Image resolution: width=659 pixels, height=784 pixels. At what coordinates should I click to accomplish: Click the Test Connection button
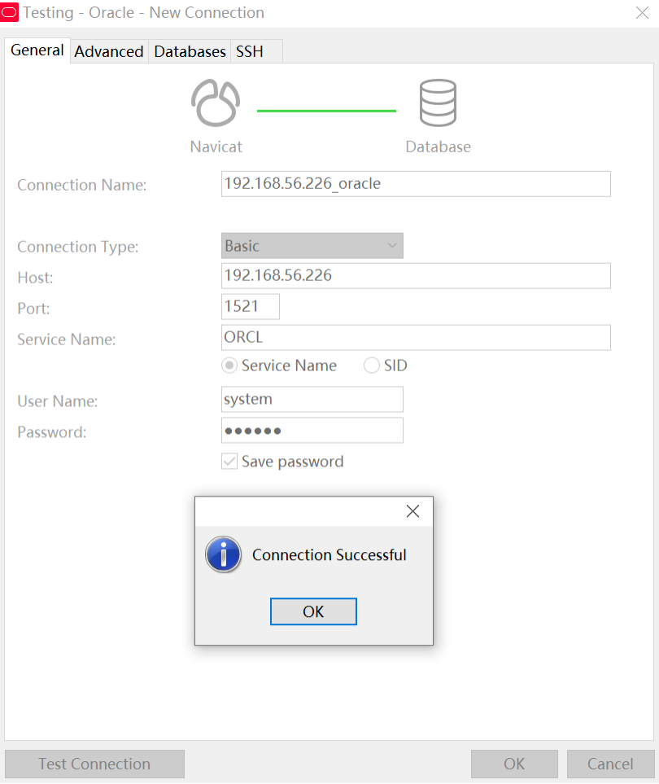94,764
